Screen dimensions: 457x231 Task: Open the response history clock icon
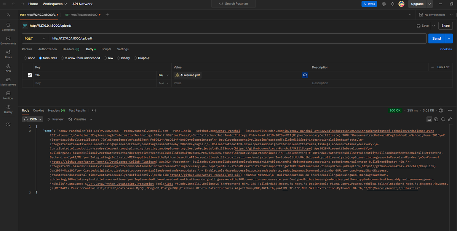(94, 111)
